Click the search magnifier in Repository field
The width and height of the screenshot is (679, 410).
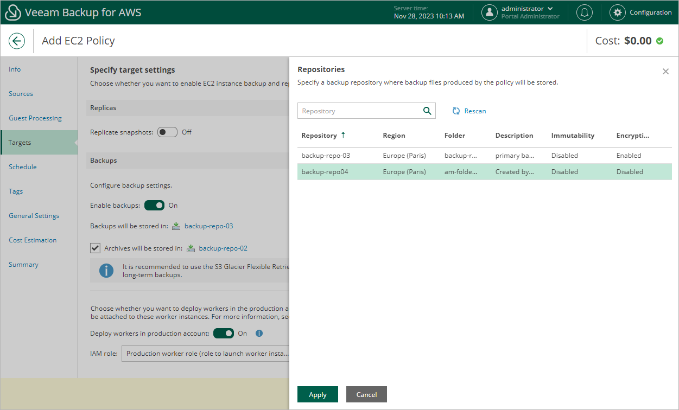click(x=427, y=111)
